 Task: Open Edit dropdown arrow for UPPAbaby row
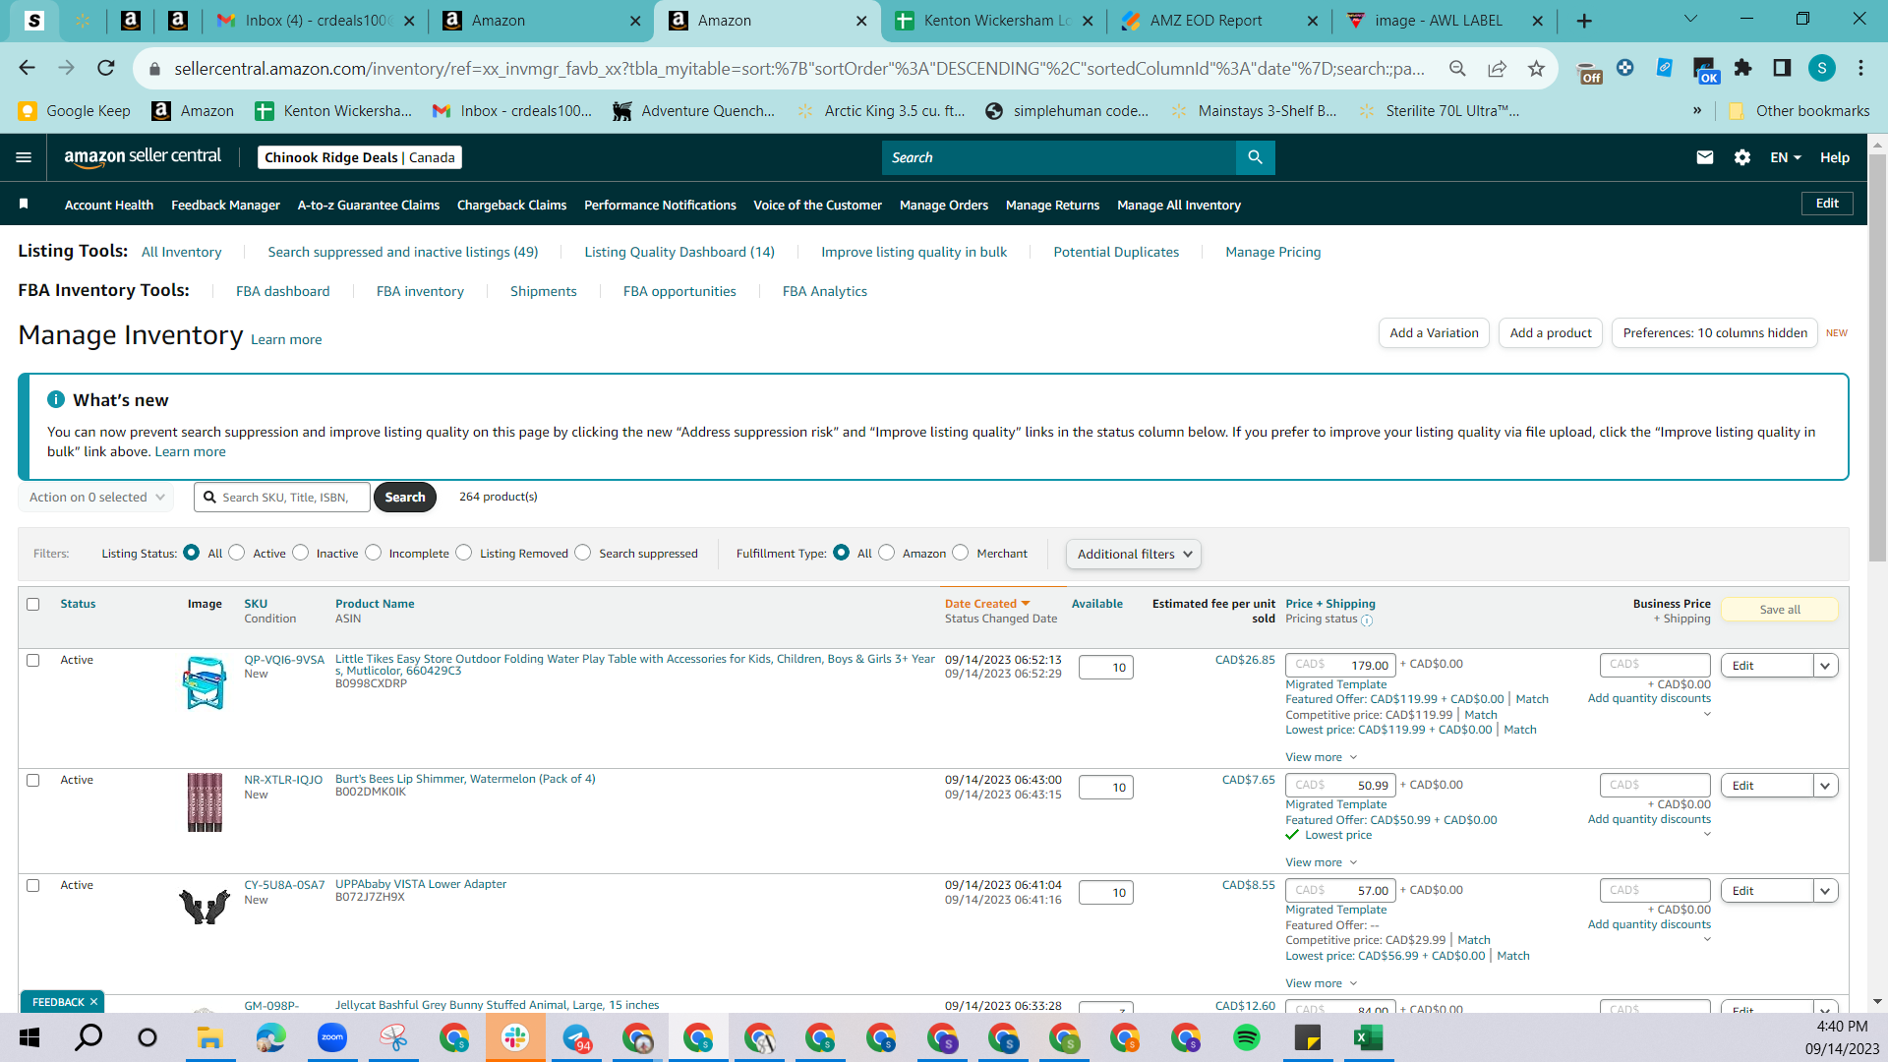[1826, 891]
